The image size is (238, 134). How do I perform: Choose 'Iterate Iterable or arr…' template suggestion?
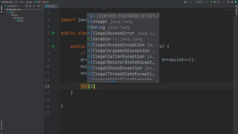tap(123, 16)
